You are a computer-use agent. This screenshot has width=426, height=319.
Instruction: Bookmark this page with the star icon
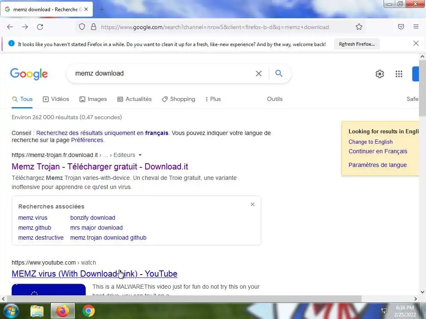click(359, 27)
